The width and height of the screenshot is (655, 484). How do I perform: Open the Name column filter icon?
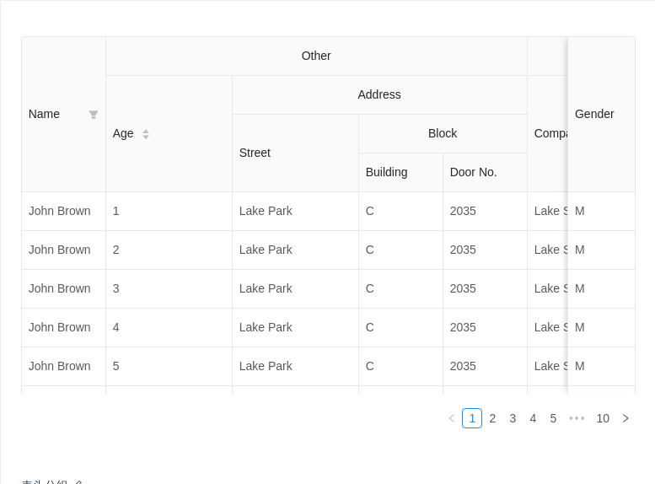tap(94, 115)
